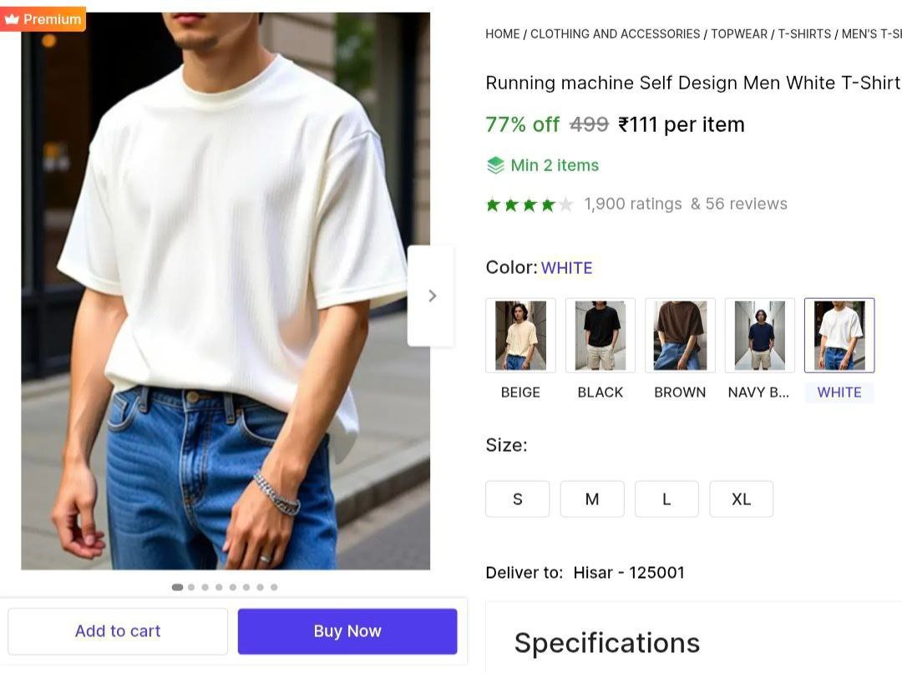Click the Min 2 items stack icon
The height and width of the screenshot is (673, 902).
click(x=495, y=165)
